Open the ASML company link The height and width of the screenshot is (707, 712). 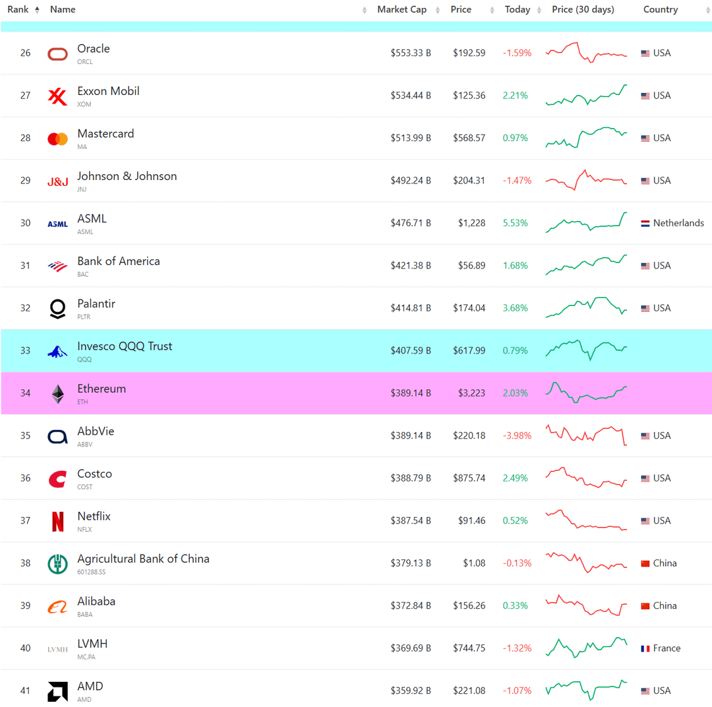pos(92,219)
